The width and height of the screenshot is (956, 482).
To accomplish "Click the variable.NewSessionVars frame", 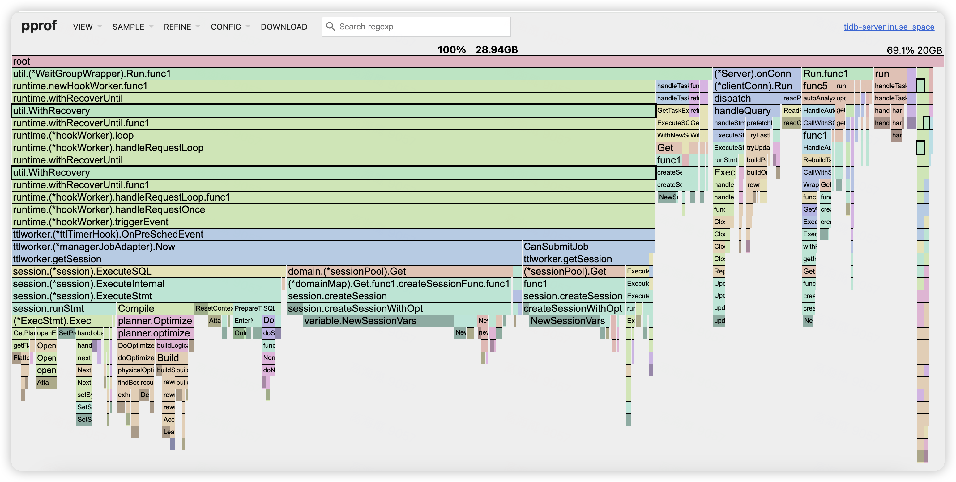I will coord(378,321).
